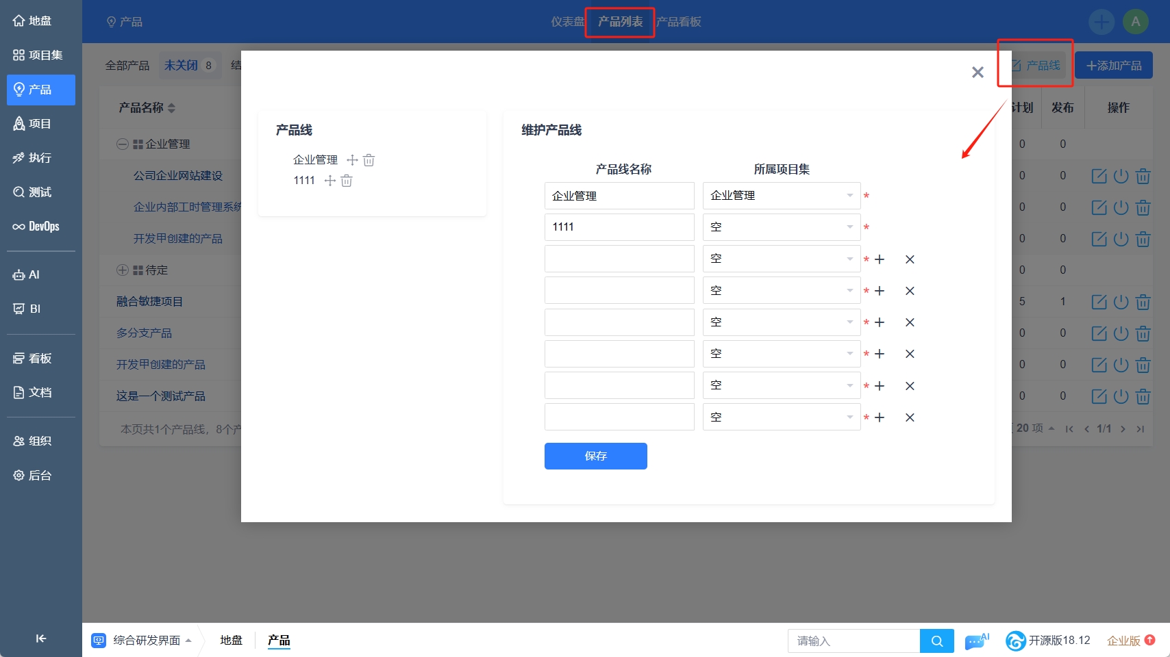Open the 融合敏捷项目 product link

[x=149, y=302]
